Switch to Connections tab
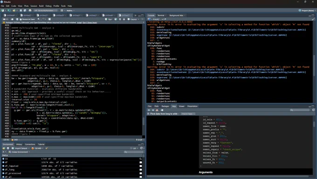This screenshot has height=179, width=317. 30,144
